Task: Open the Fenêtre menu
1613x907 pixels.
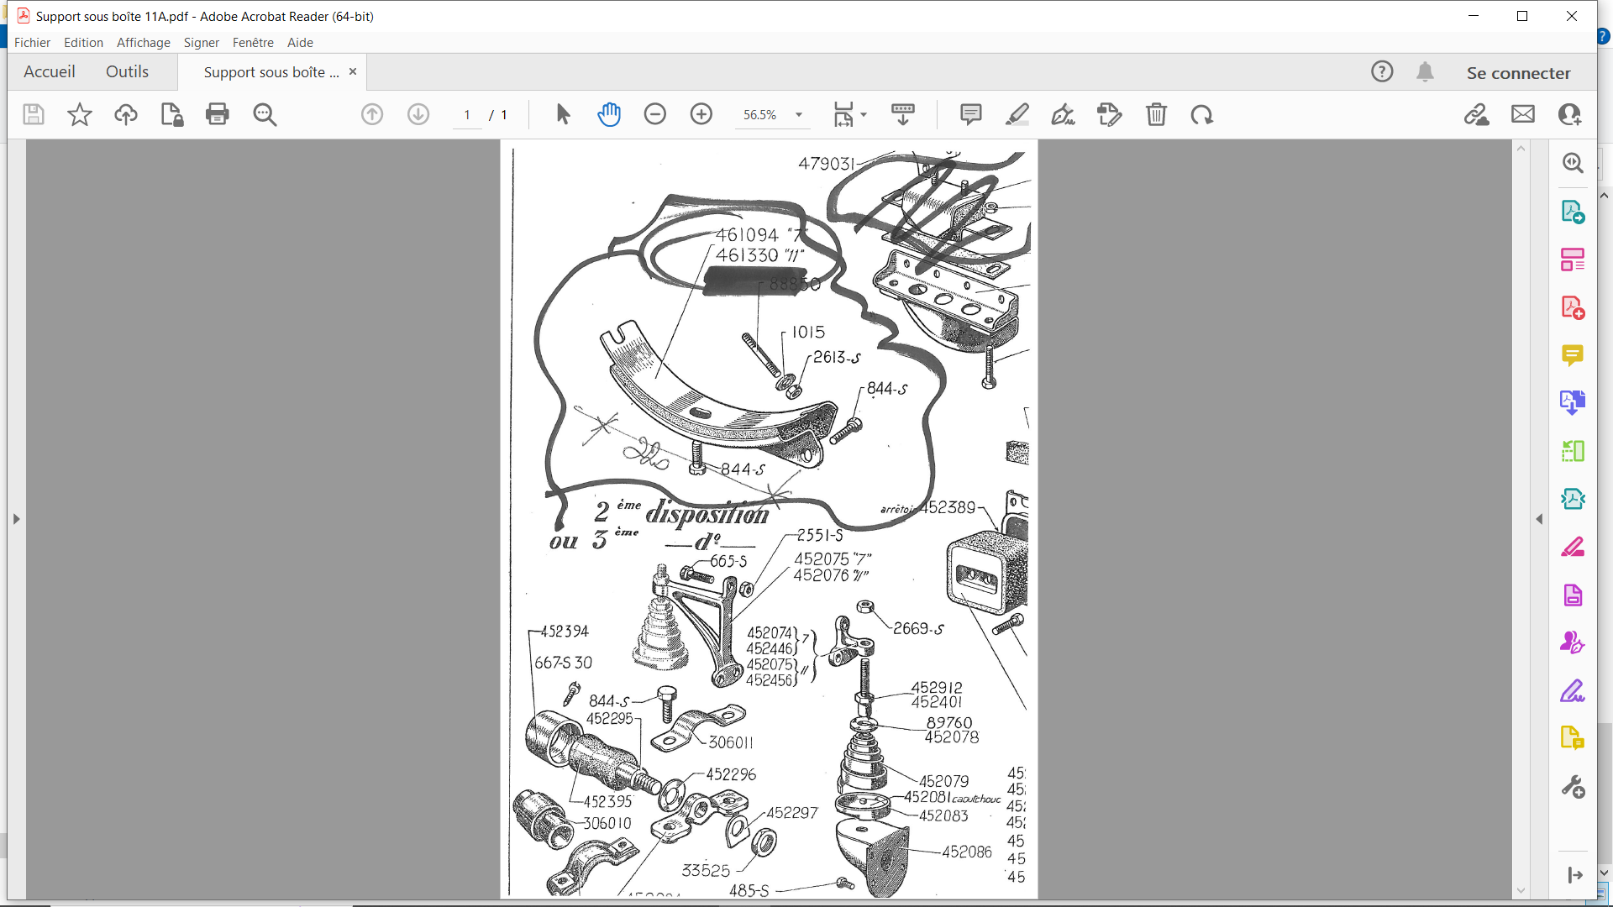Action: tap(253, 42)
